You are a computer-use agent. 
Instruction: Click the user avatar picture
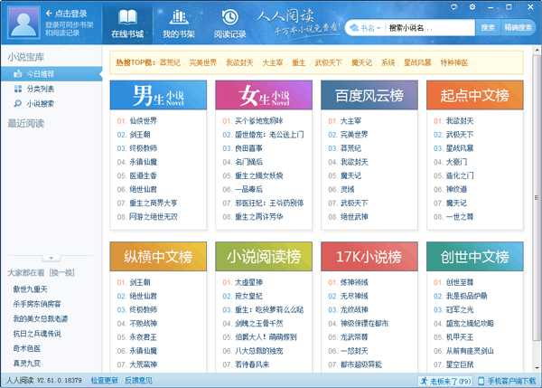[19, 22]
